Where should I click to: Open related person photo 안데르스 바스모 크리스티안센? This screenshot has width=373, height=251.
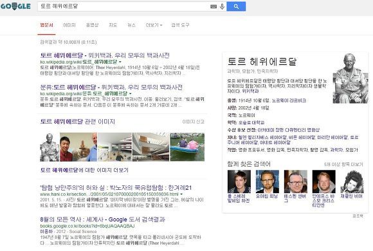point(323,181)
